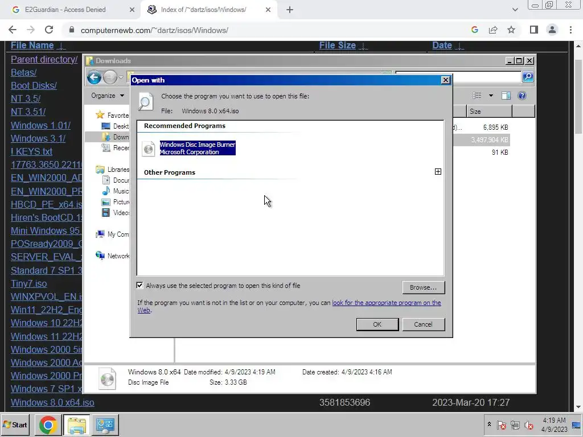Screen dimensions: 583x437
Task: Cancel the Open with dialog
Action: tap(423, 324)
